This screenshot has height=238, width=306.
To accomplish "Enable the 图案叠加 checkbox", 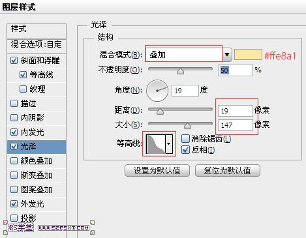I will pyautogui.click(x=14, y=190).
